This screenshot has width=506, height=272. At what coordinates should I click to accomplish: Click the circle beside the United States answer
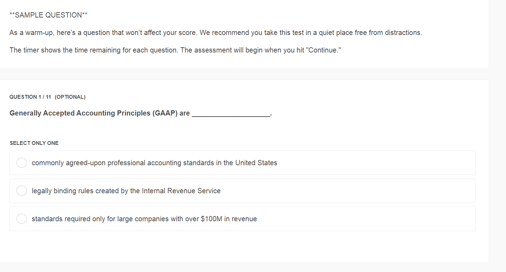coord(21,162)
